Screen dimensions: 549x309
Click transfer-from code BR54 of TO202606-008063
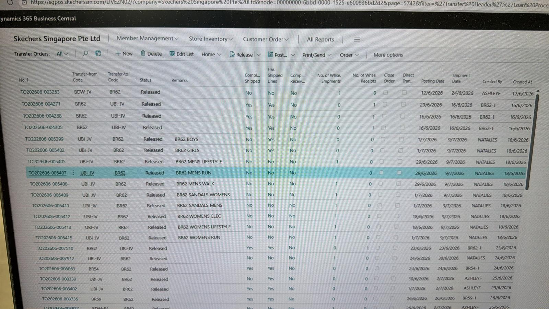[94, 269]
